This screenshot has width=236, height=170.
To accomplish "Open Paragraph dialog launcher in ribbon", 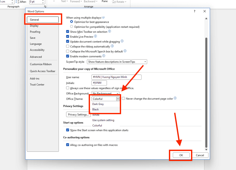I will click(x=45, y=7).
